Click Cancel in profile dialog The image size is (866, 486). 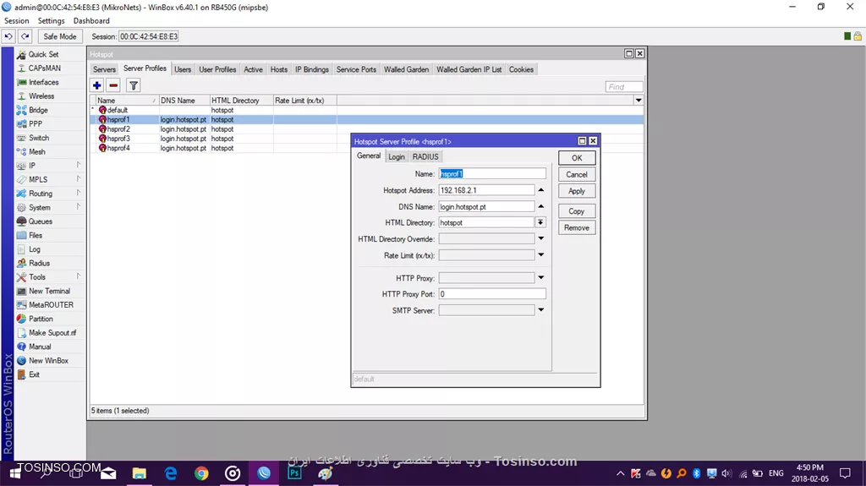click(577, 174)
